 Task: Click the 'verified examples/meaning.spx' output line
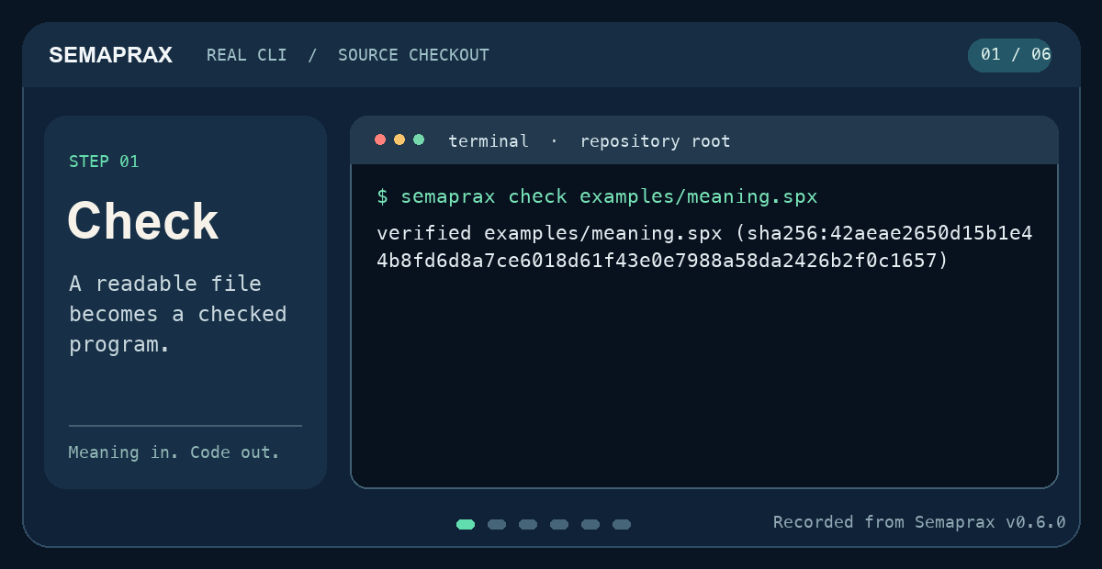pyautogui.click(x=704, y=233)
